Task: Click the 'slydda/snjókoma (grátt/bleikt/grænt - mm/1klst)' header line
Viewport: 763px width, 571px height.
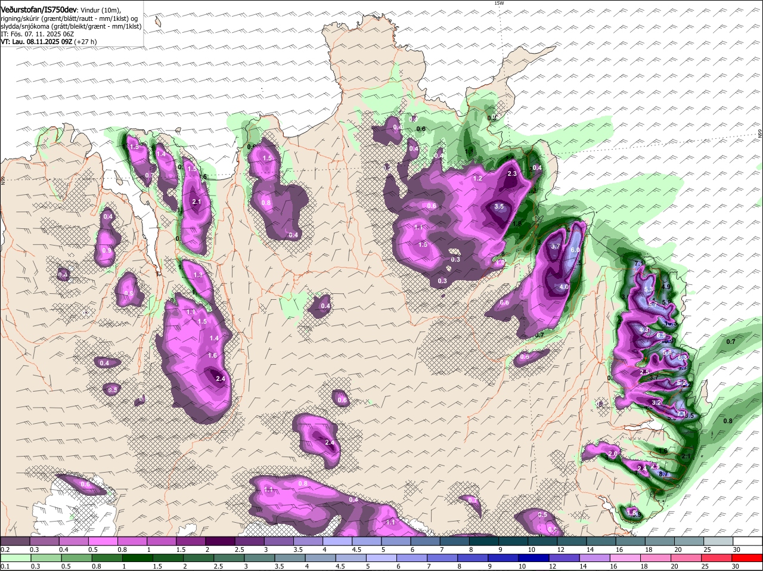Action: (71, 26)
